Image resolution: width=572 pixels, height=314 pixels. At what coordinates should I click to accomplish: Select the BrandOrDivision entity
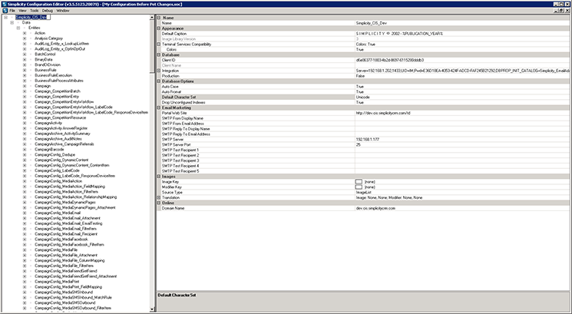(x=48, y=65)
